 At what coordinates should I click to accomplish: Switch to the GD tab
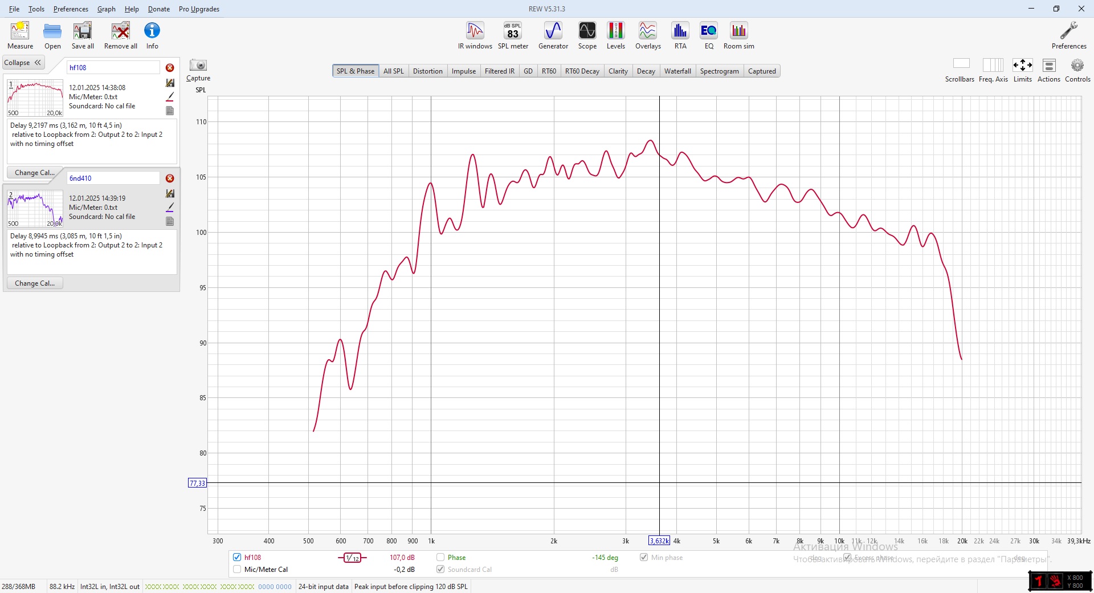[x=528, y=71]
